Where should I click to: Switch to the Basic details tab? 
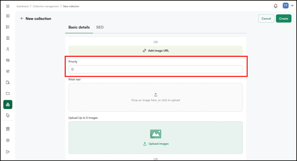coord(79,27)
